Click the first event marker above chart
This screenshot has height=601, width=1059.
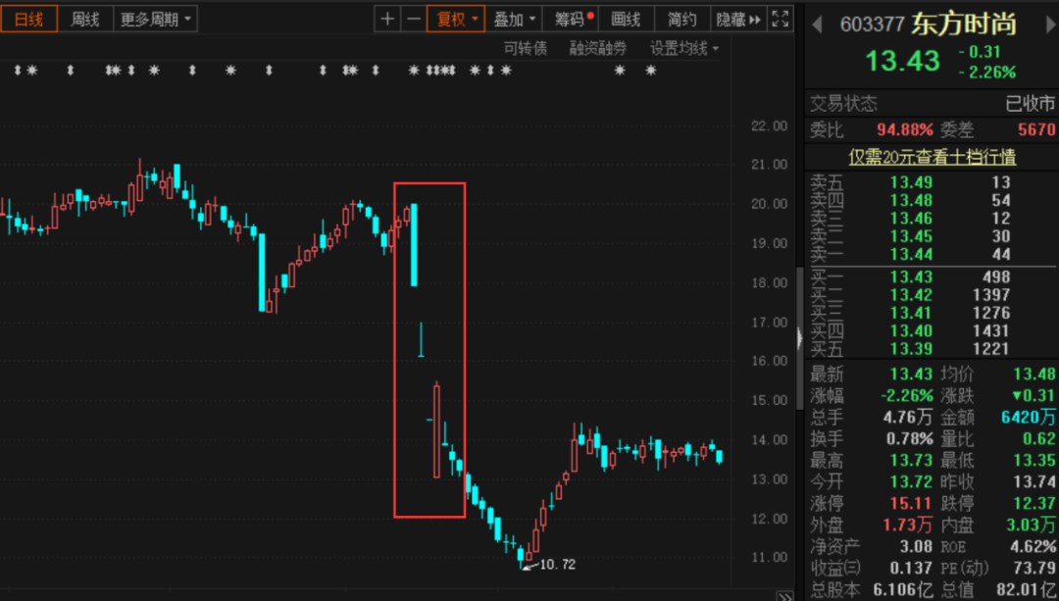(17, 71)
